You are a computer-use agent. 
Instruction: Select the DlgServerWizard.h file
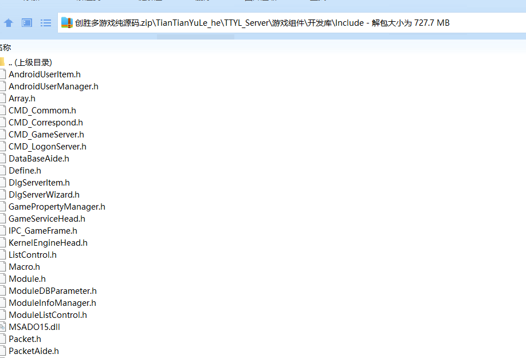coord(44,195)
